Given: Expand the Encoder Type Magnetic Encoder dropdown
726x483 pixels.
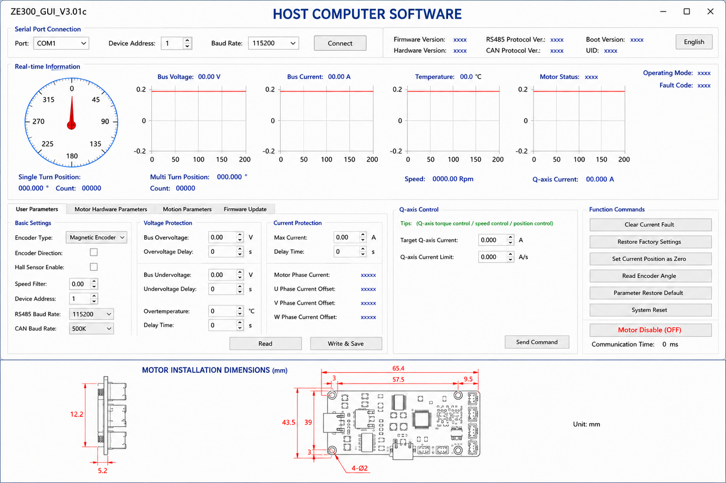Looking at the screenshot, I should 96,237.
